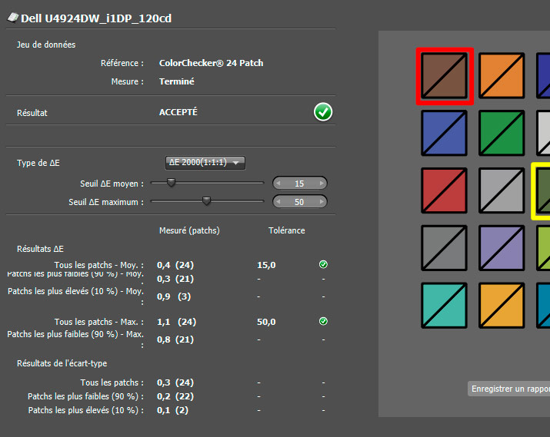Click the Seuil ΔE maximum value field 50
This screenshot has width=550, height=437.
coord(299,202)
